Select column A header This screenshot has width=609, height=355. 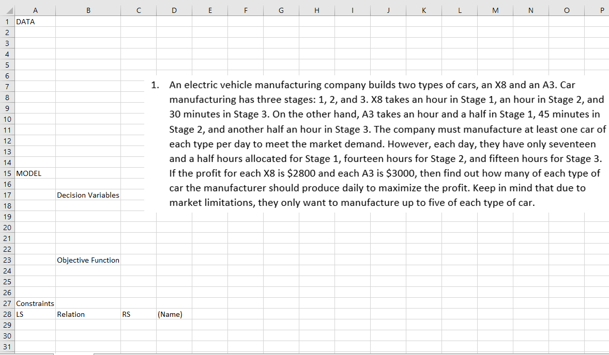35,10
